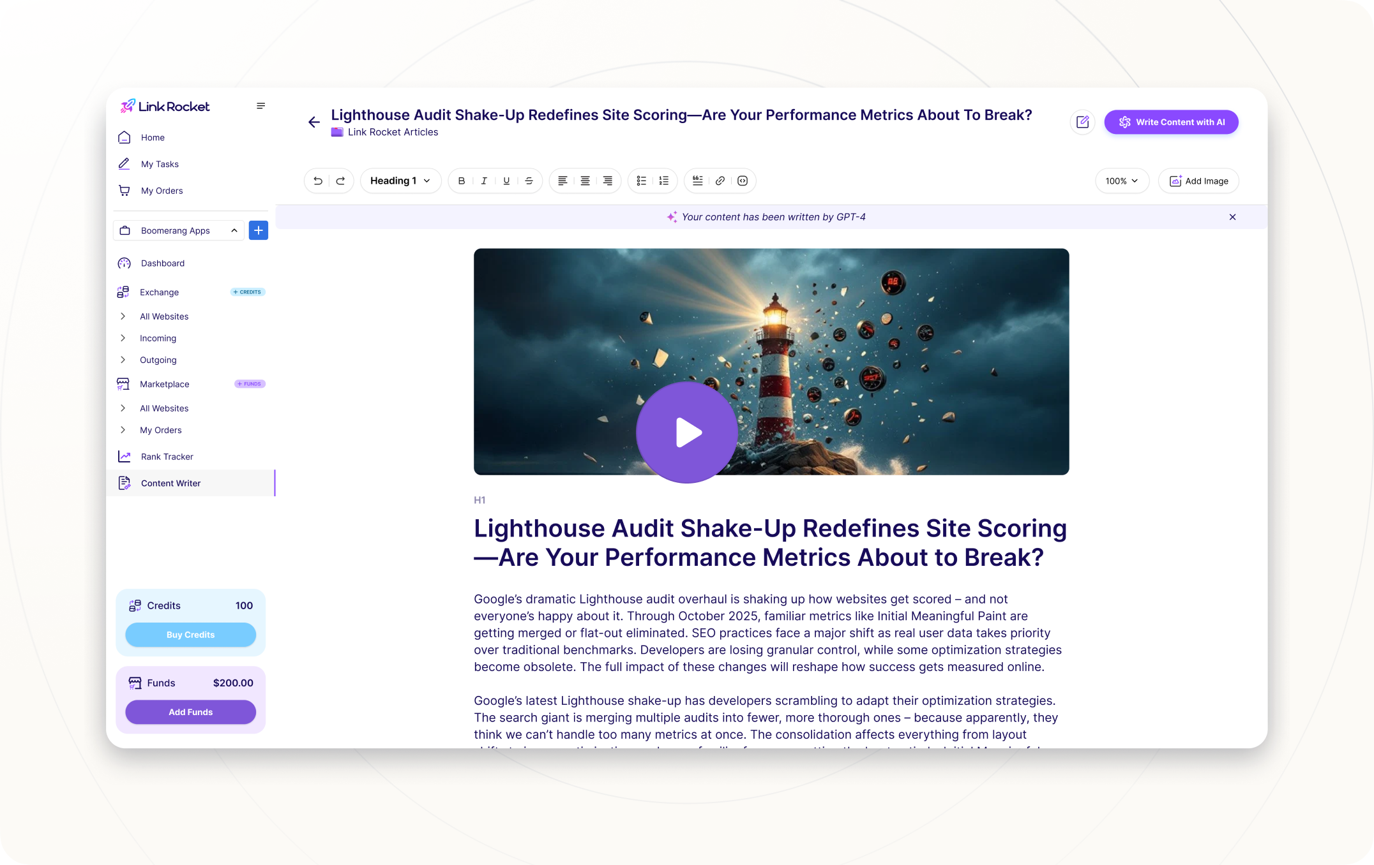Click Write Content with AI button
Viewport: 1374px width, 865px height.
(1171, 122)
